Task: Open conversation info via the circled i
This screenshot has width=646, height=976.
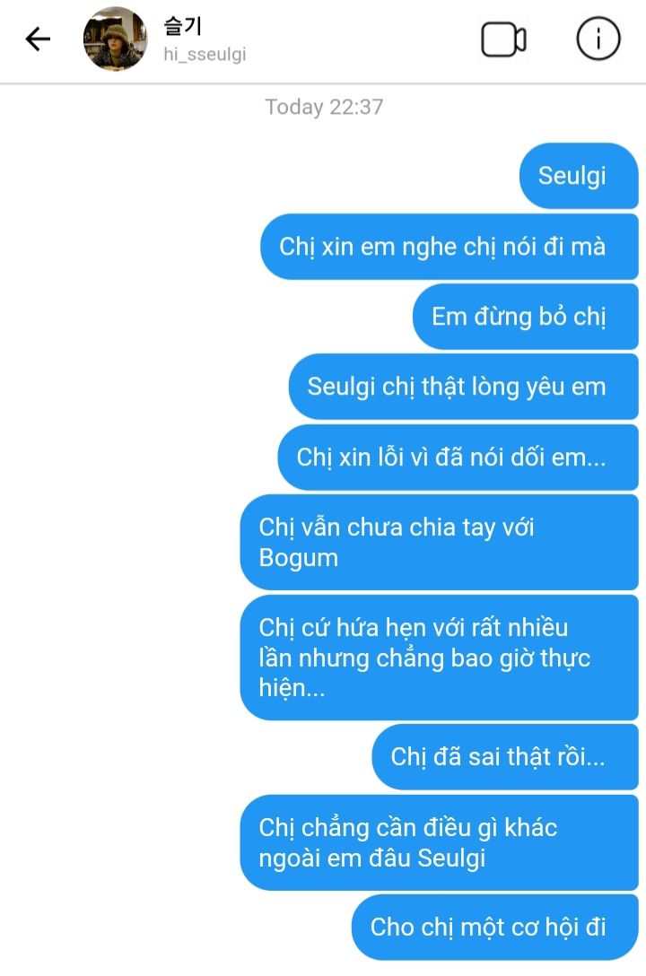Action: (598, 39)
